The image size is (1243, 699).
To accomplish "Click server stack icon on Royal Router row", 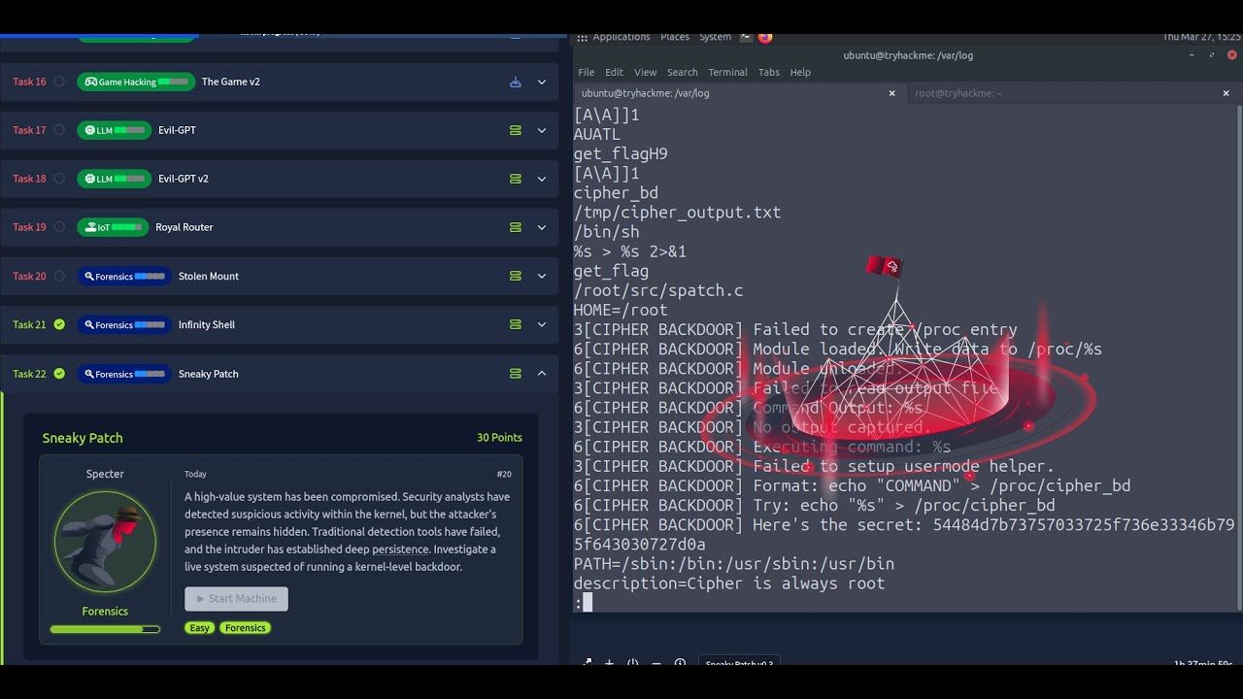I will [516, 227].
